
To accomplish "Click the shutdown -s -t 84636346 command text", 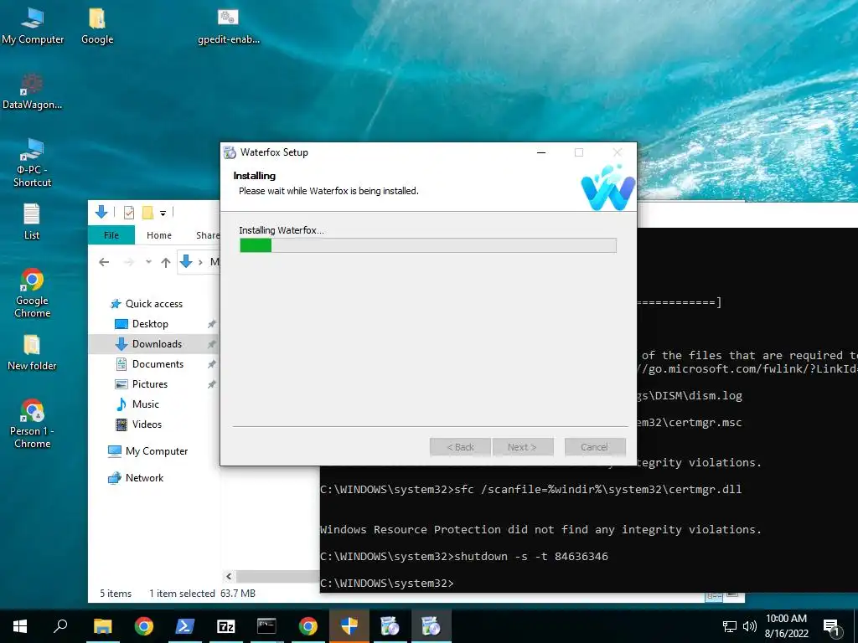I will click(531, 557).
